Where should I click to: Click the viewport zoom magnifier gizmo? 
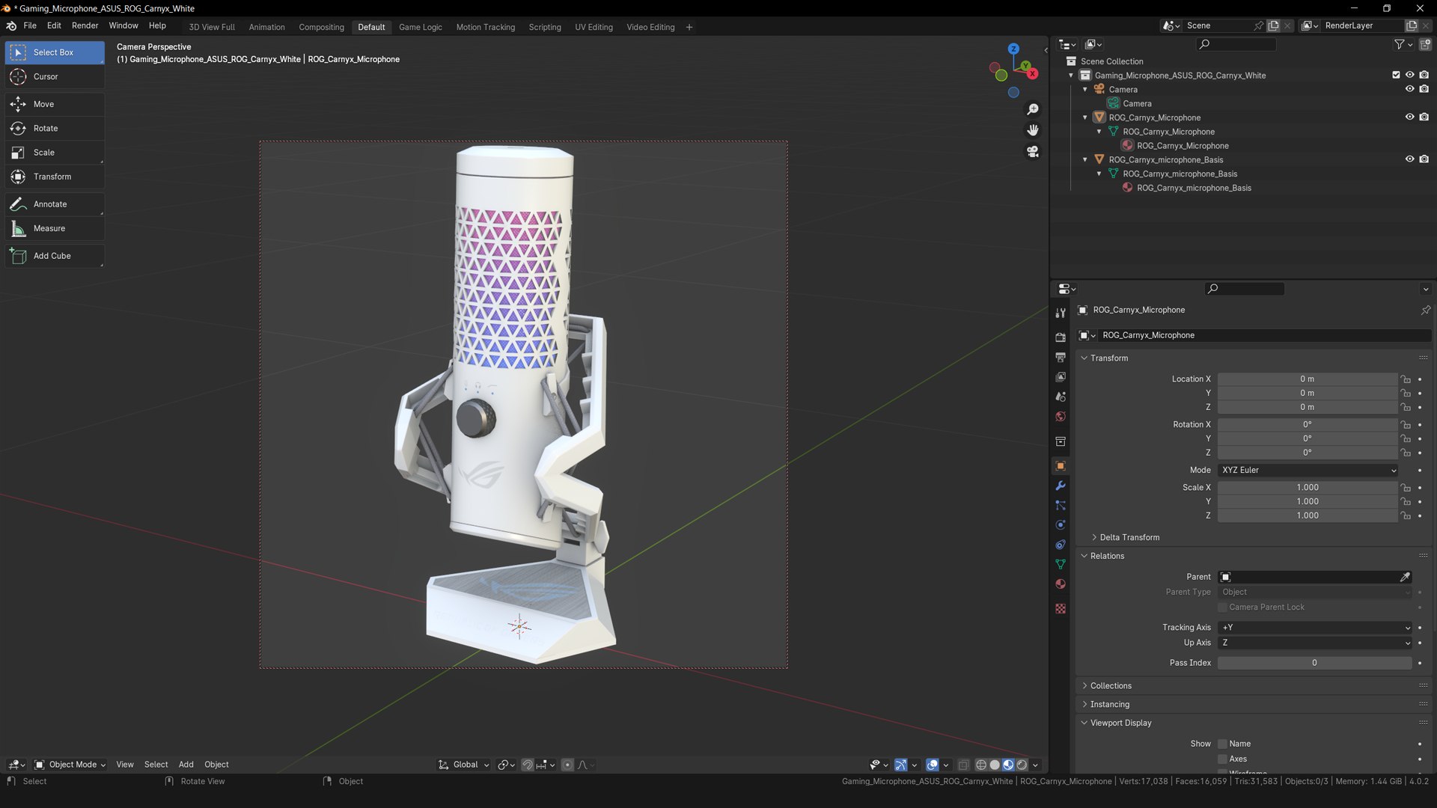click(1033, 109)
